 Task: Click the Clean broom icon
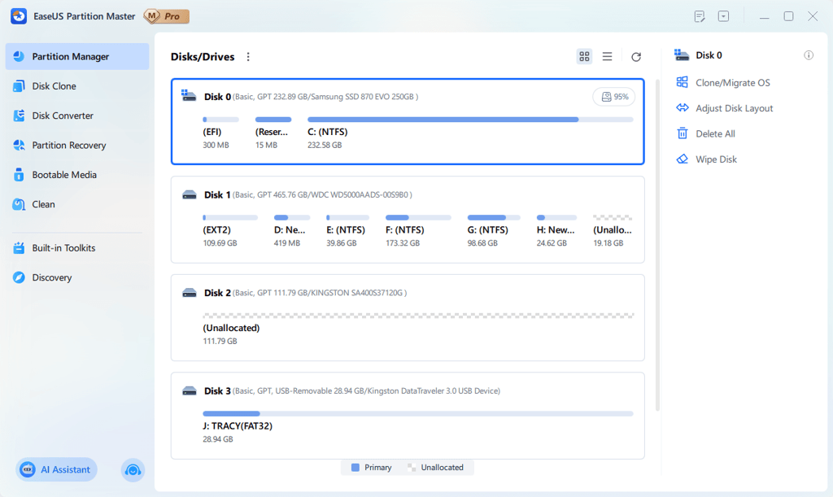[x=19, y=204]
